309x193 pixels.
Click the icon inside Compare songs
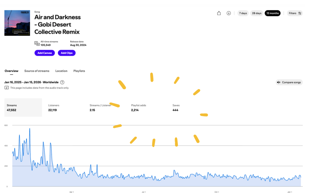pos(279,82)
